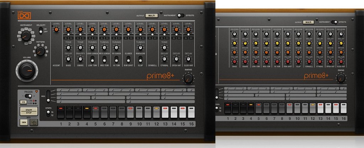
Task: Mute the Clap channel with M button
Action: pyautogui.click(x=143, y=38)
